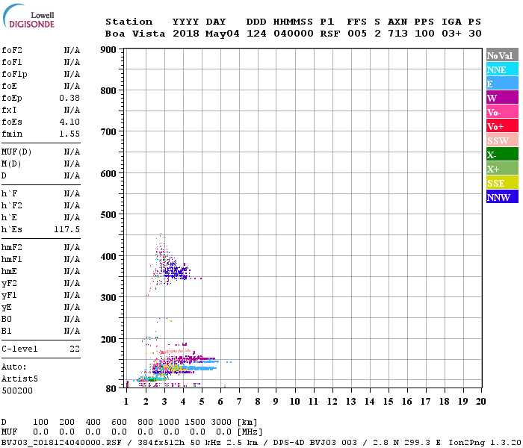Click the 900 km height axis label
This screenshot has width=523, height=448.
pos(108,50)
